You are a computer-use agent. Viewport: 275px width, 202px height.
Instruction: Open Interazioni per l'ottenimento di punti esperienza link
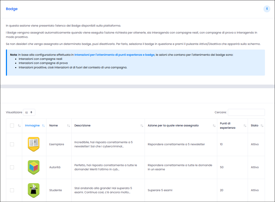114,55
